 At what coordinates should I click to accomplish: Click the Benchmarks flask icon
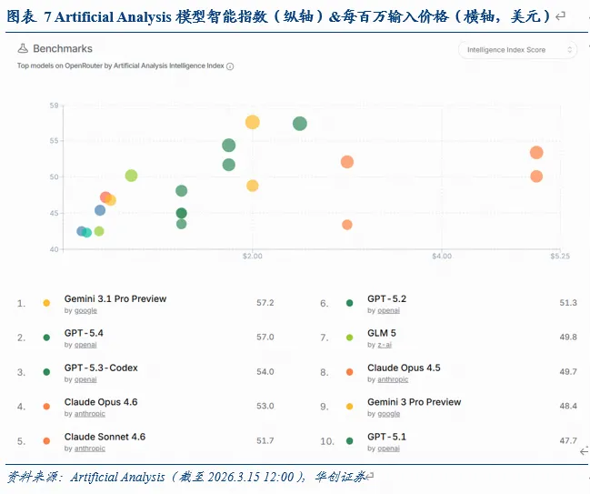(x=23, y=48)
